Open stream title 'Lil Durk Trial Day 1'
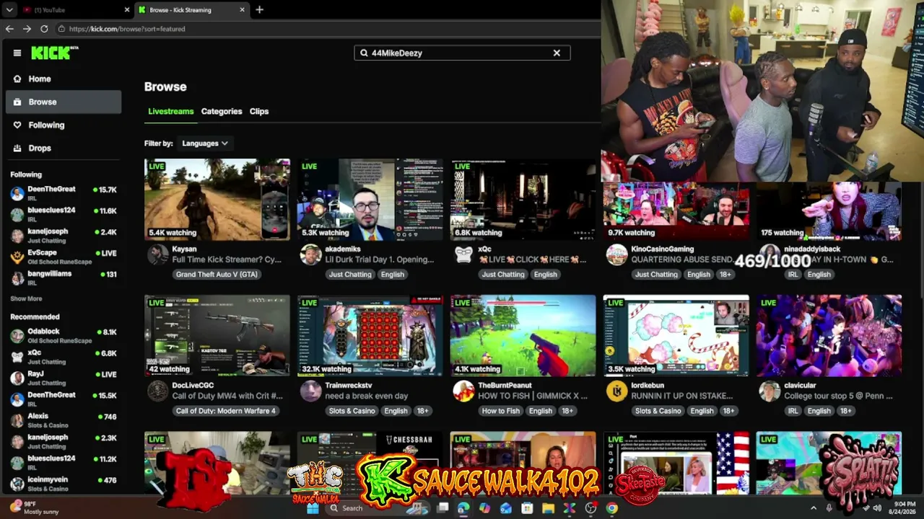This screenshot has height=519, width=924. pyautogui.click(x=380, y=259)
